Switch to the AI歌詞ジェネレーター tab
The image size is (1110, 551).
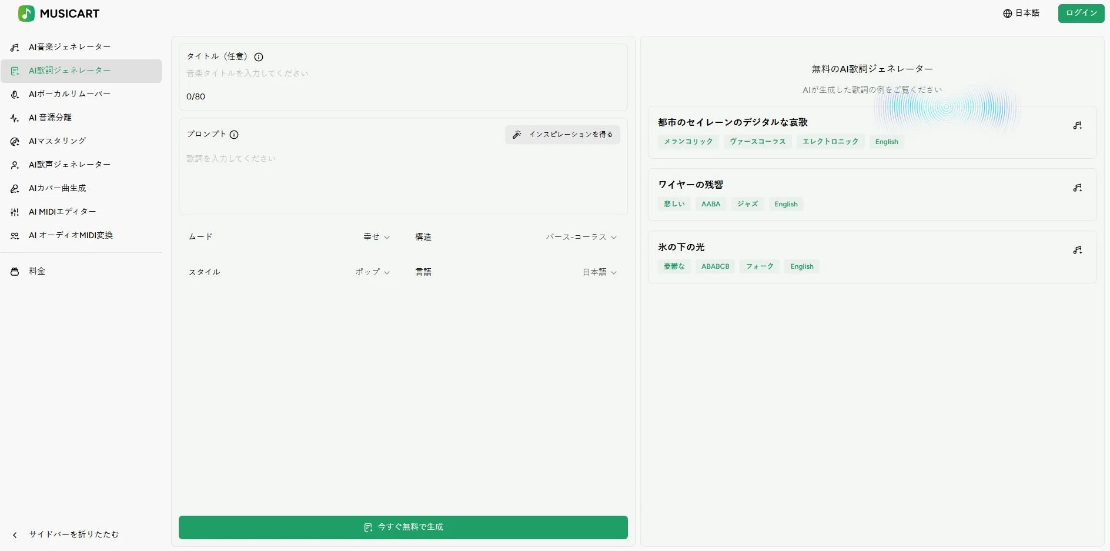(69, 71)
